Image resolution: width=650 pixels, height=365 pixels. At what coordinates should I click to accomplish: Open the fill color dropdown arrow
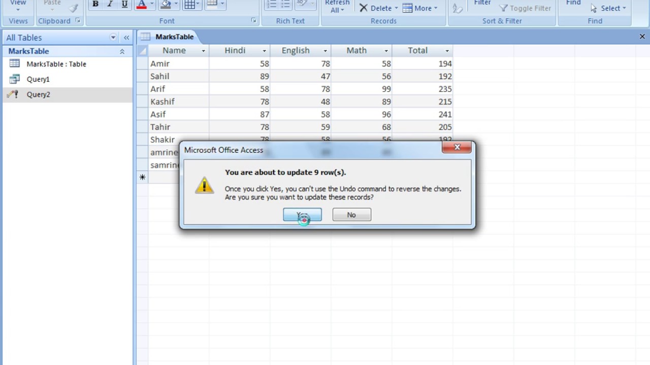coord(176,5)
